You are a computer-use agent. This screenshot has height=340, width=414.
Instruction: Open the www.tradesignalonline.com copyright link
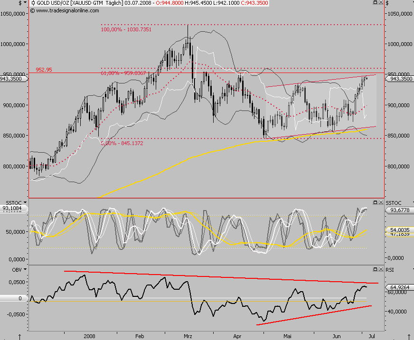pyautogui.click(x=65, y=11)
